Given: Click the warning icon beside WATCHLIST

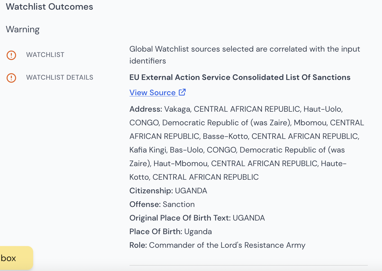Looking at the screenshot, I should click(x=11, y=55).
